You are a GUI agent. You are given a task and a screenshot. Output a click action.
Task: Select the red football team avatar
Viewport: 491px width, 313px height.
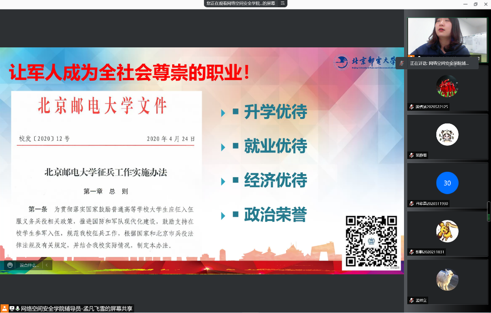point(447,86)
